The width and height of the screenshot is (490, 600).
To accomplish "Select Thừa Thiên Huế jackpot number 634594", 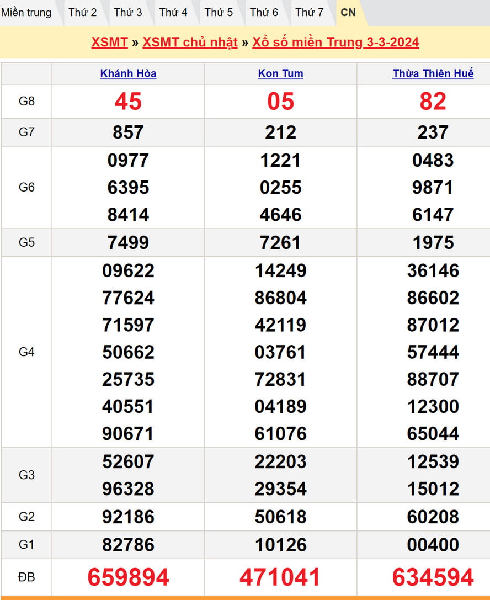I will [433, 577].
